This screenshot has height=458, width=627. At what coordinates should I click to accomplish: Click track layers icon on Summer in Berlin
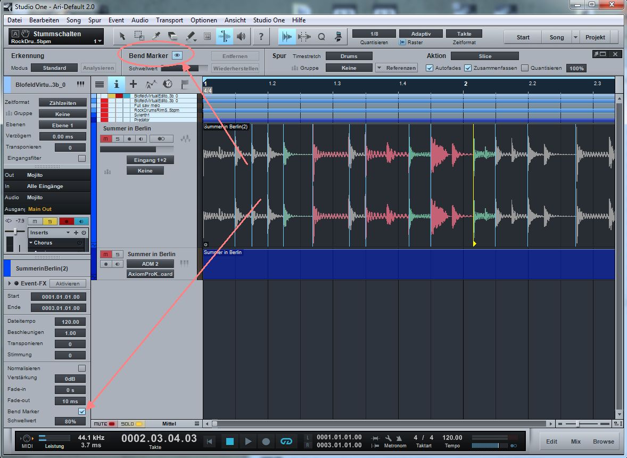coord(185,139)
